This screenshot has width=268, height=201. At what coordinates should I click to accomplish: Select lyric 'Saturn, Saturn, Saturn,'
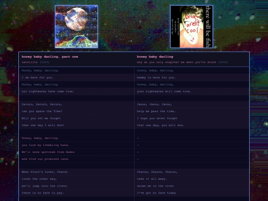[42, 104]
